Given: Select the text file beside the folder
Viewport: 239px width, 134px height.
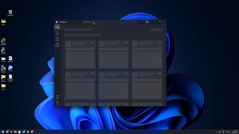Looking at the screenshot, I should click(10, 78).
